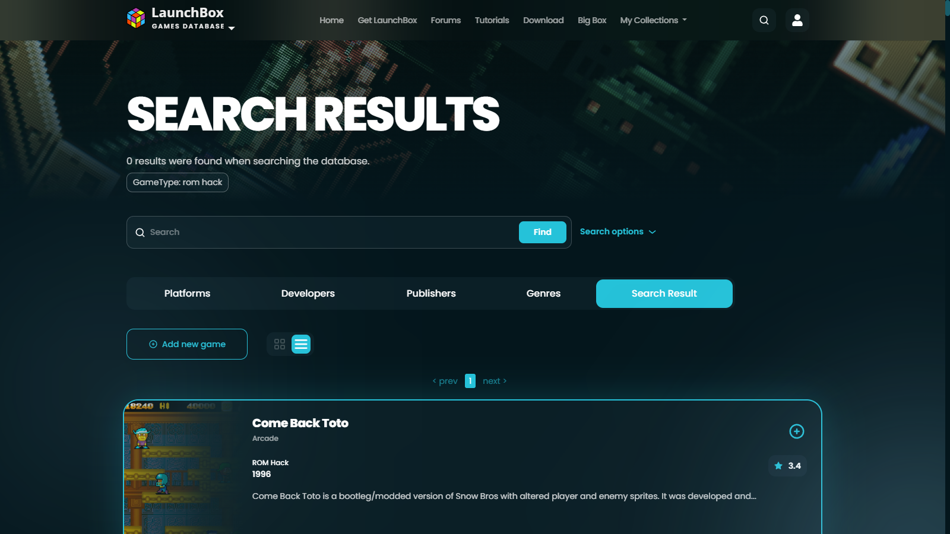Open the user account profile icon

tap(797, 20)
